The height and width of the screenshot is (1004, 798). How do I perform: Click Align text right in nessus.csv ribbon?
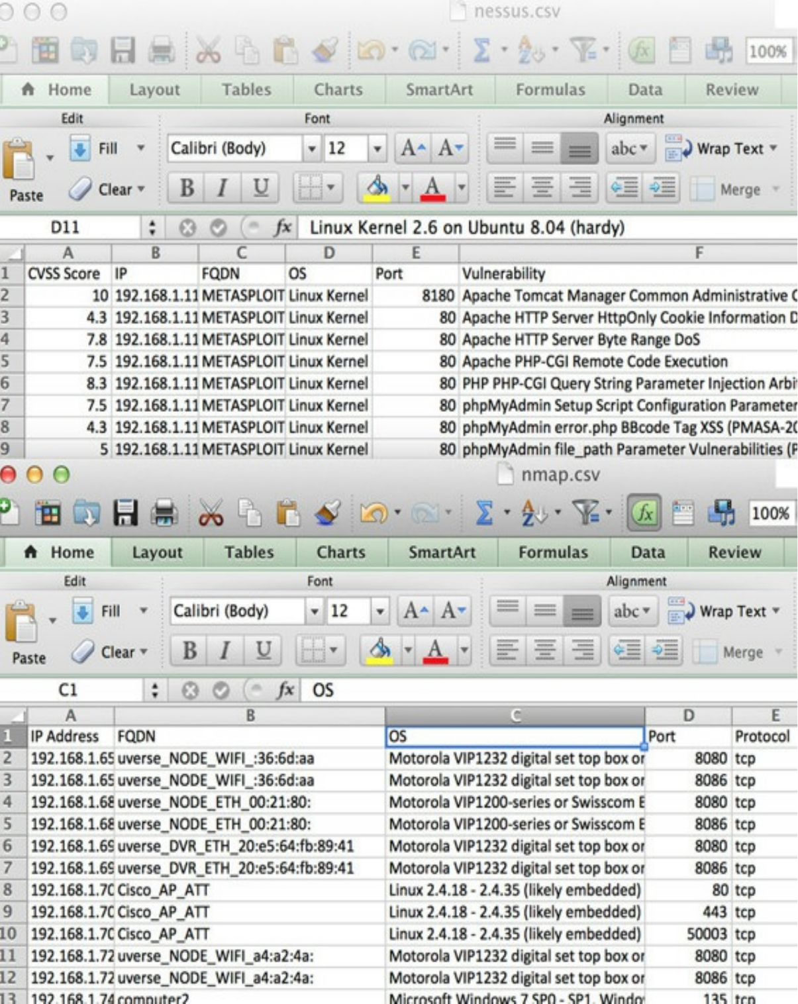(579, 188)
